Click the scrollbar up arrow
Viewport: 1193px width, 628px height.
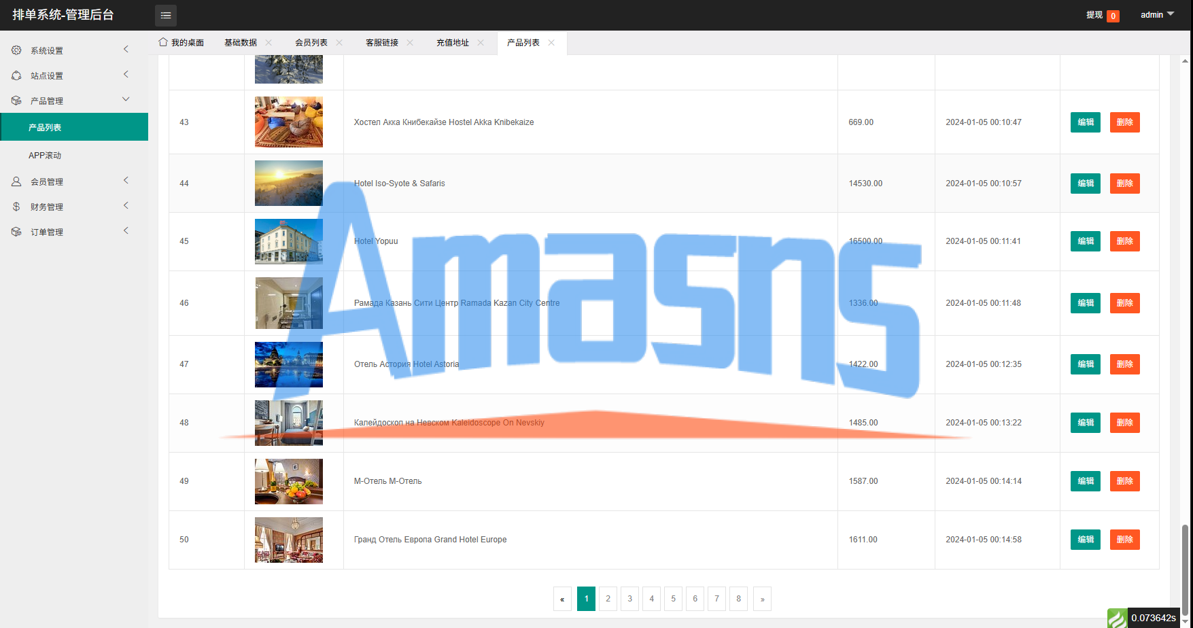point(1185,60)
